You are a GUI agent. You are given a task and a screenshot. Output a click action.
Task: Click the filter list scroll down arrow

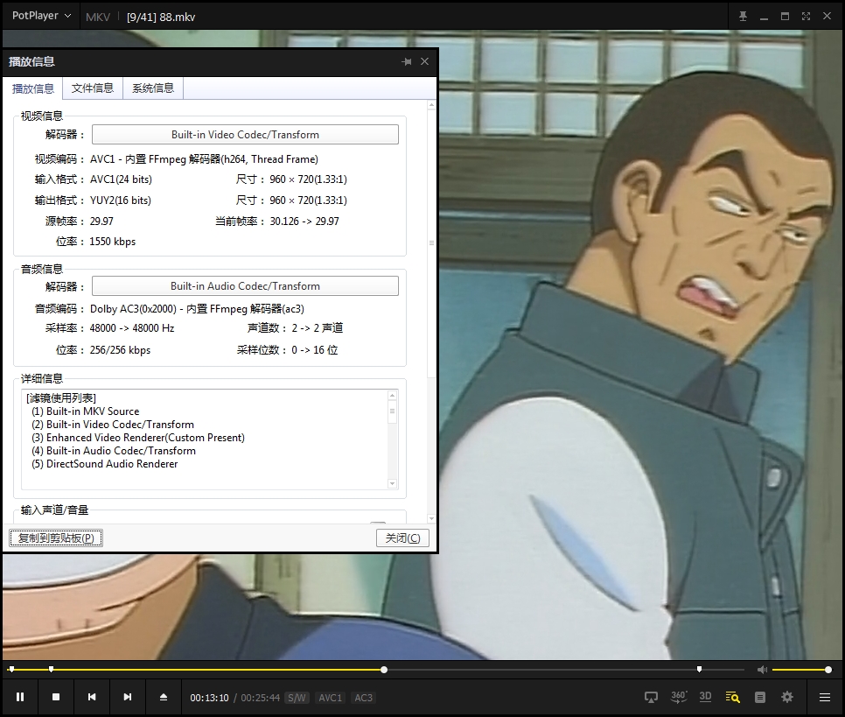click(x=392, y=484)
